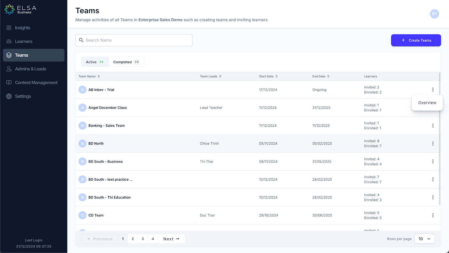Open three-dot menu for BD South - Business
Screen dimensions: 449x253
[x=433, y=162]
